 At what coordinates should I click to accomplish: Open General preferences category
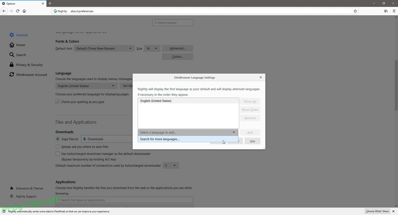click(19, 35)
